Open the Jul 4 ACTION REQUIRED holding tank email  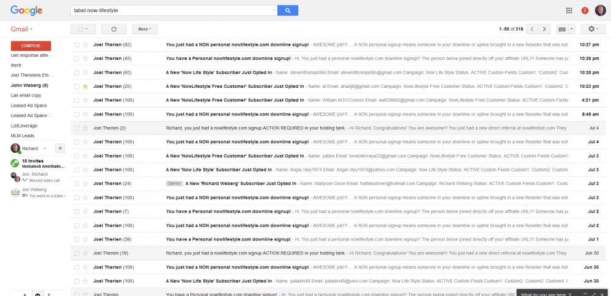[x=338, y=128]
